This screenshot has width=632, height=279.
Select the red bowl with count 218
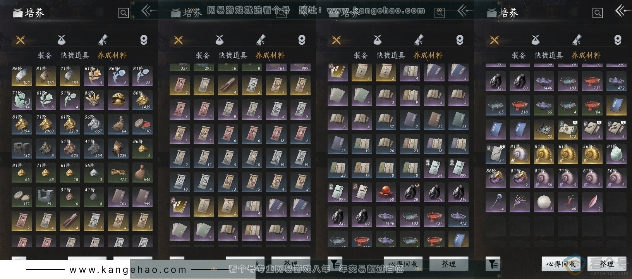pyautogui.click(x=519, y=105)
